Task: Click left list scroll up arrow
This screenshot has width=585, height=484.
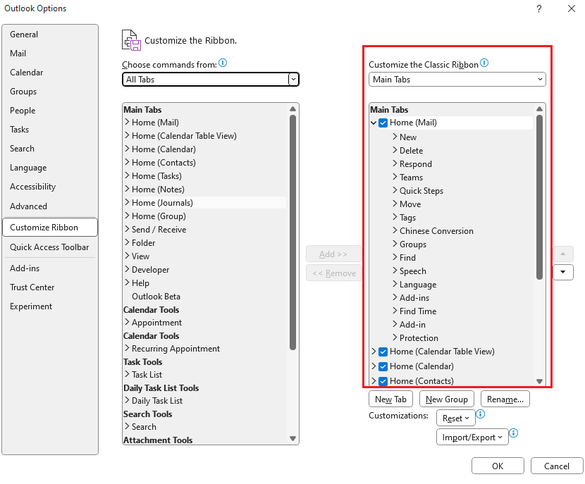Action: coord(293,109)
